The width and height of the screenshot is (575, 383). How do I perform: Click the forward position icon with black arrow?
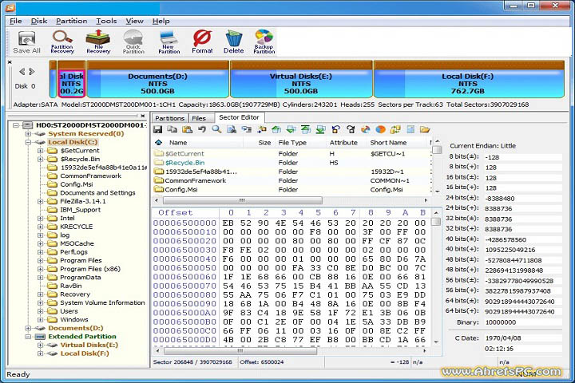(x=351, y=129)
